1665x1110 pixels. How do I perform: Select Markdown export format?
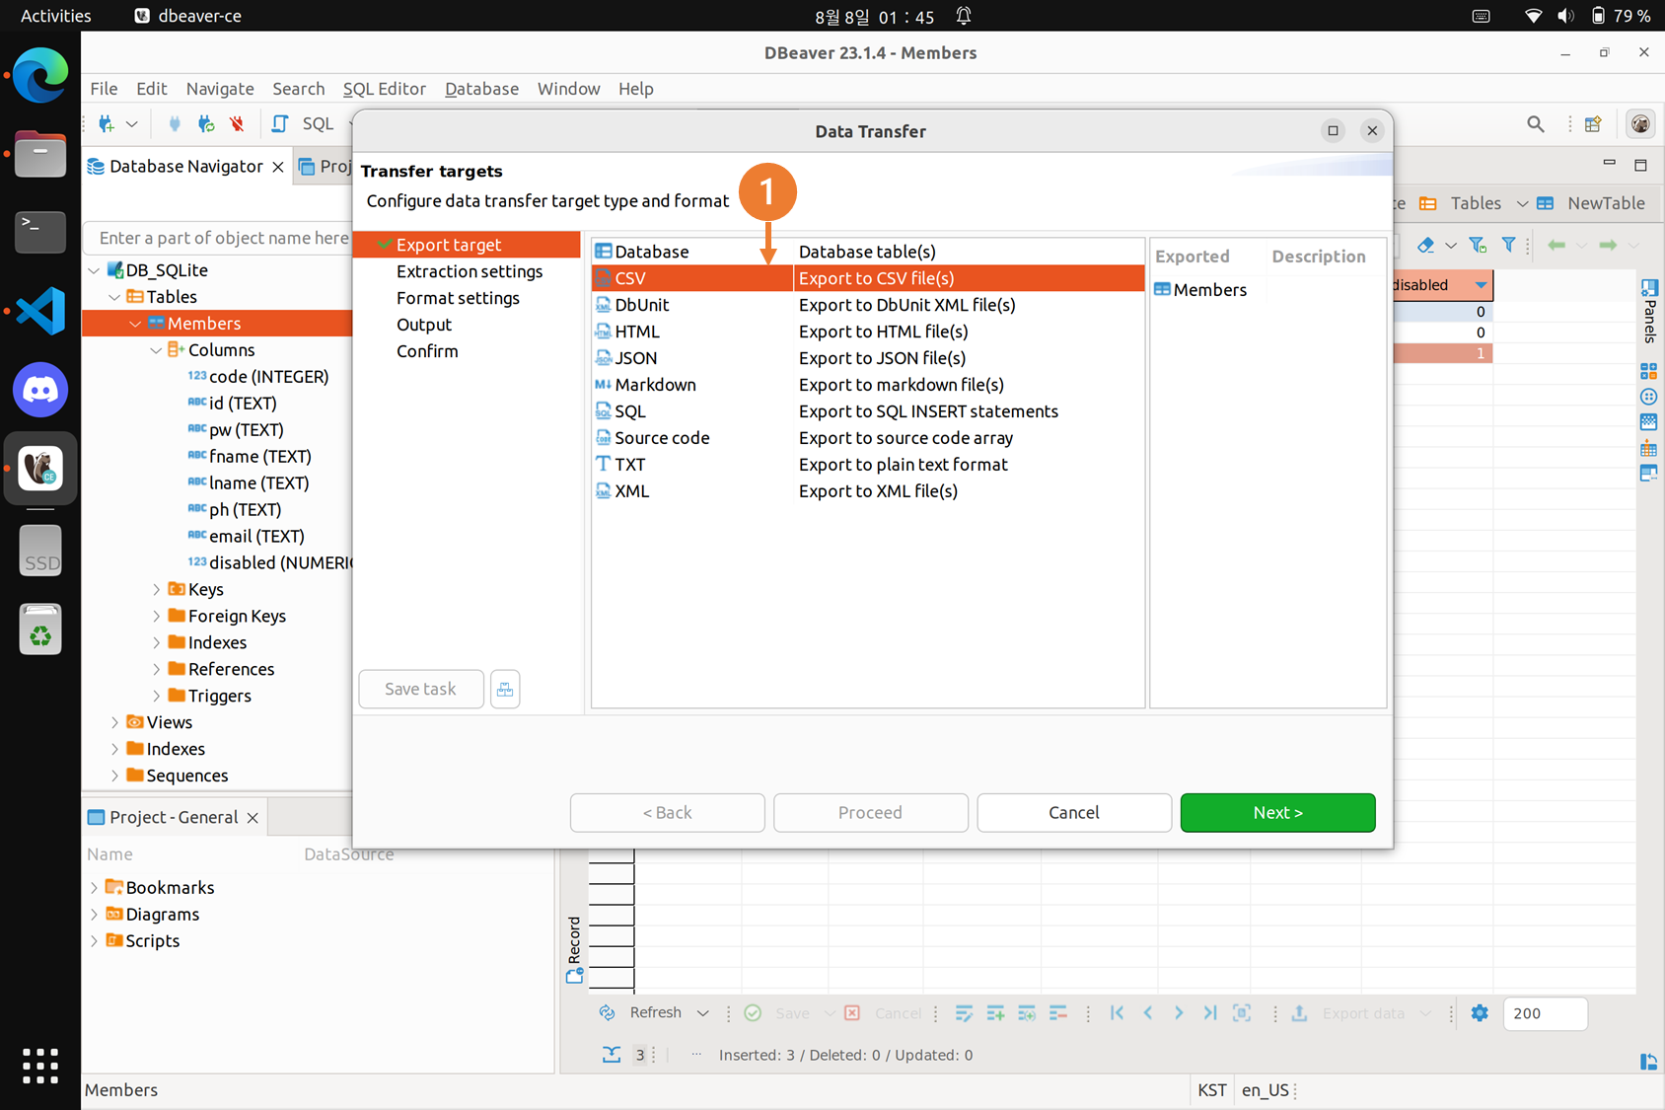pos(868,385)
